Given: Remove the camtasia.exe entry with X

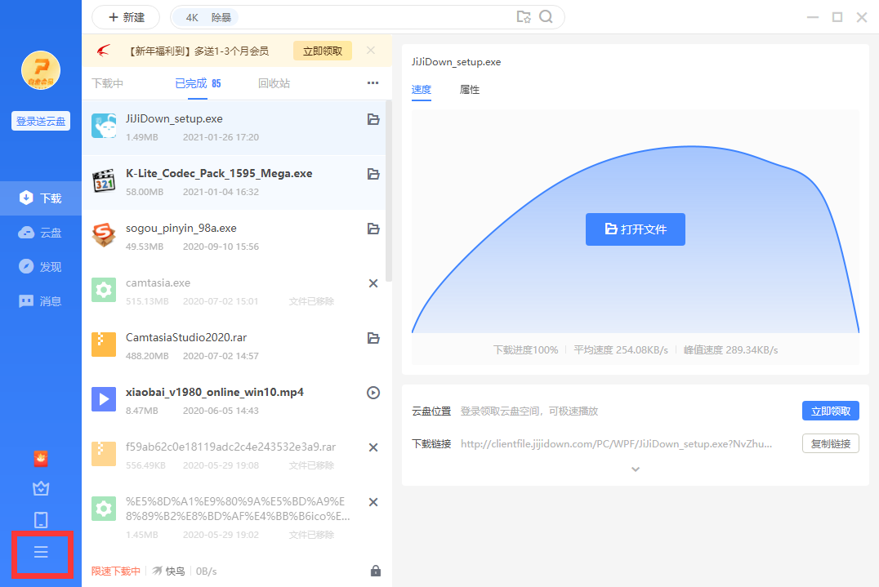Looking at the screenshot, I should [373, 283].
